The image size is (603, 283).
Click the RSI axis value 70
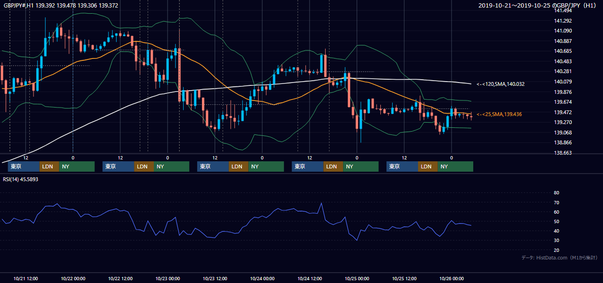(x=556, y=202)
